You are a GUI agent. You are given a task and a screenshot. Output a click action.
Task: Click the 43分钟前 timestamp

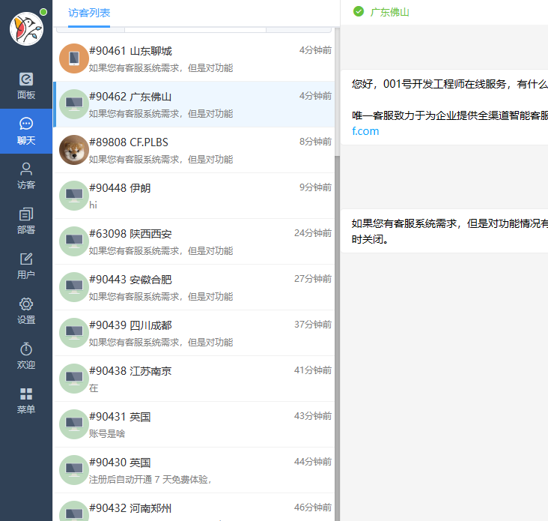313,416
